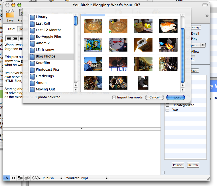Check the War category
The height and width of the screenshot is (186, 217).
coord(167,110)
